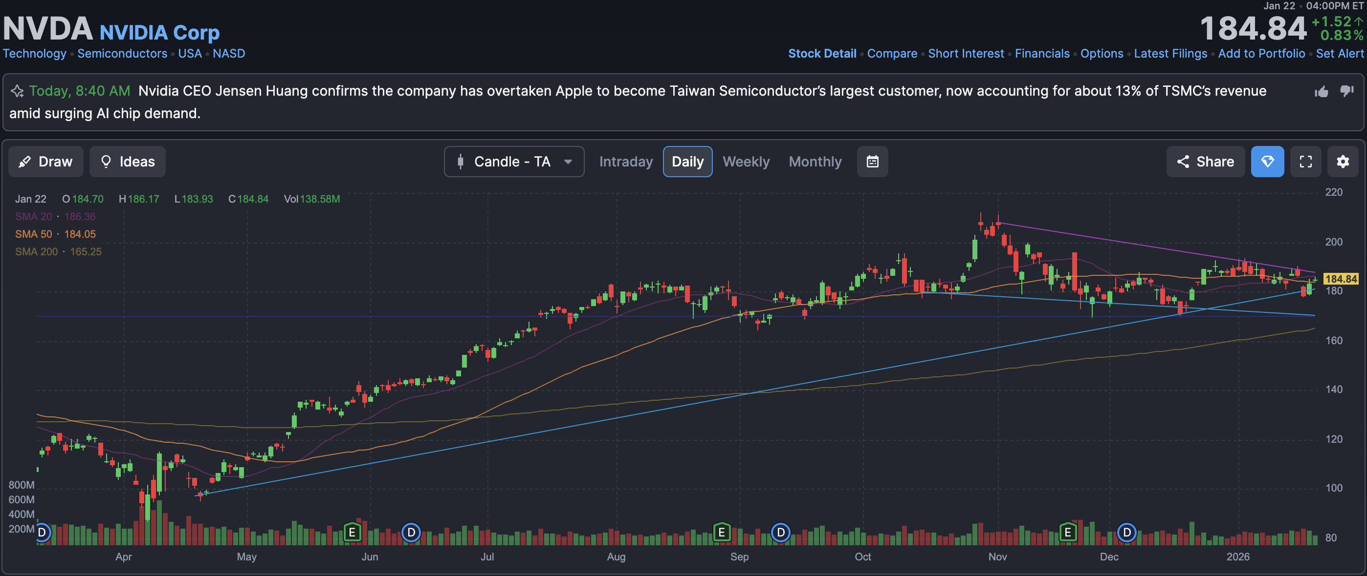Open the Ideas menu button

(127, 162)
